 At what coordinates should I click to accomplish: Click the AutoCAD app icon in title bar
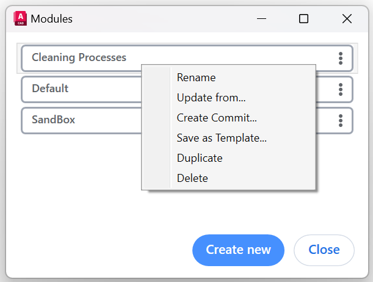(x=20, y=18)
